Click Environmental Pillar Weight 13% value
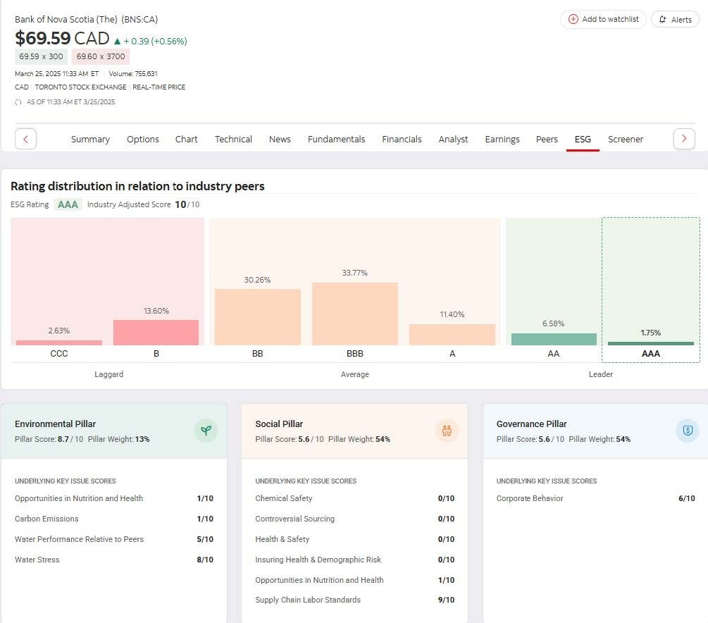 pyautogui.click(x=142, y=439)
